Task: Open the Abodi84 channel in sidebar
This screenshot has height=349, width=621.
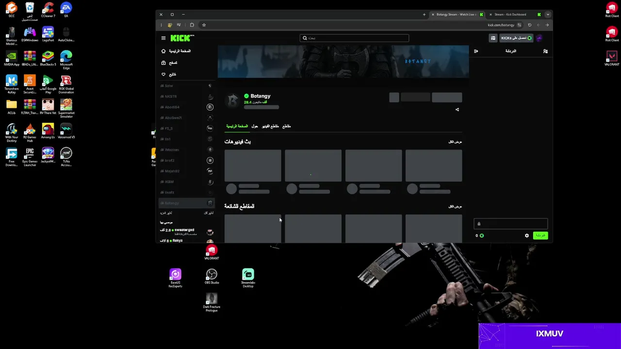Action: tap(187, 107)
